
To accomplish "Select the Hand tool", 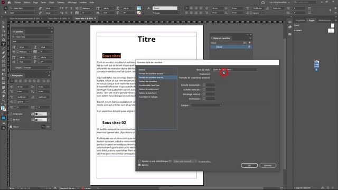I will click(x=4, y=96).
